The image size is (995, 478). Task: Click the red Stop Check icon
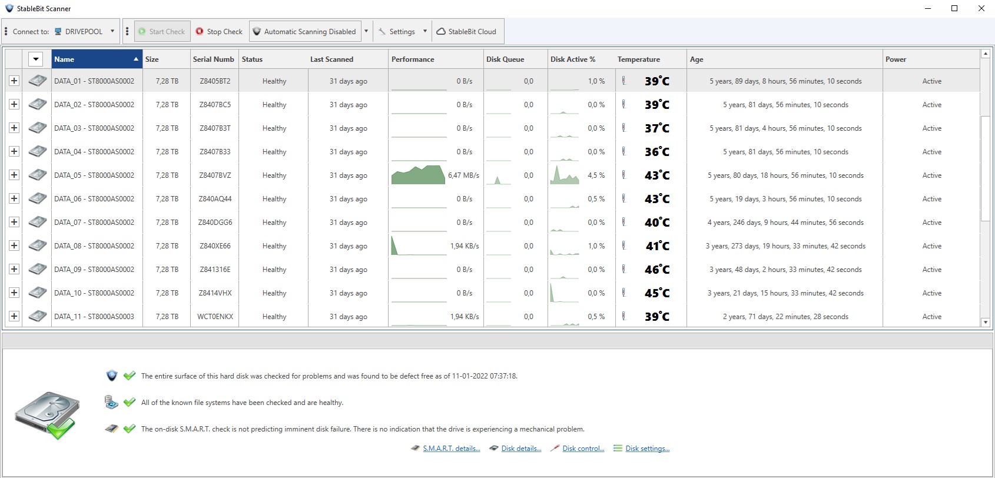click(200, 32)
